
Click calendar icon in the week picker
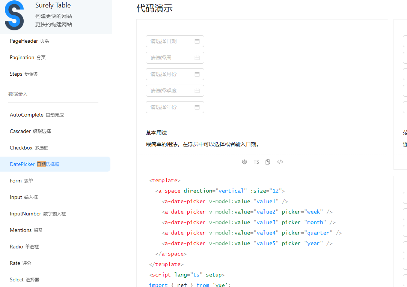(197, 58)
